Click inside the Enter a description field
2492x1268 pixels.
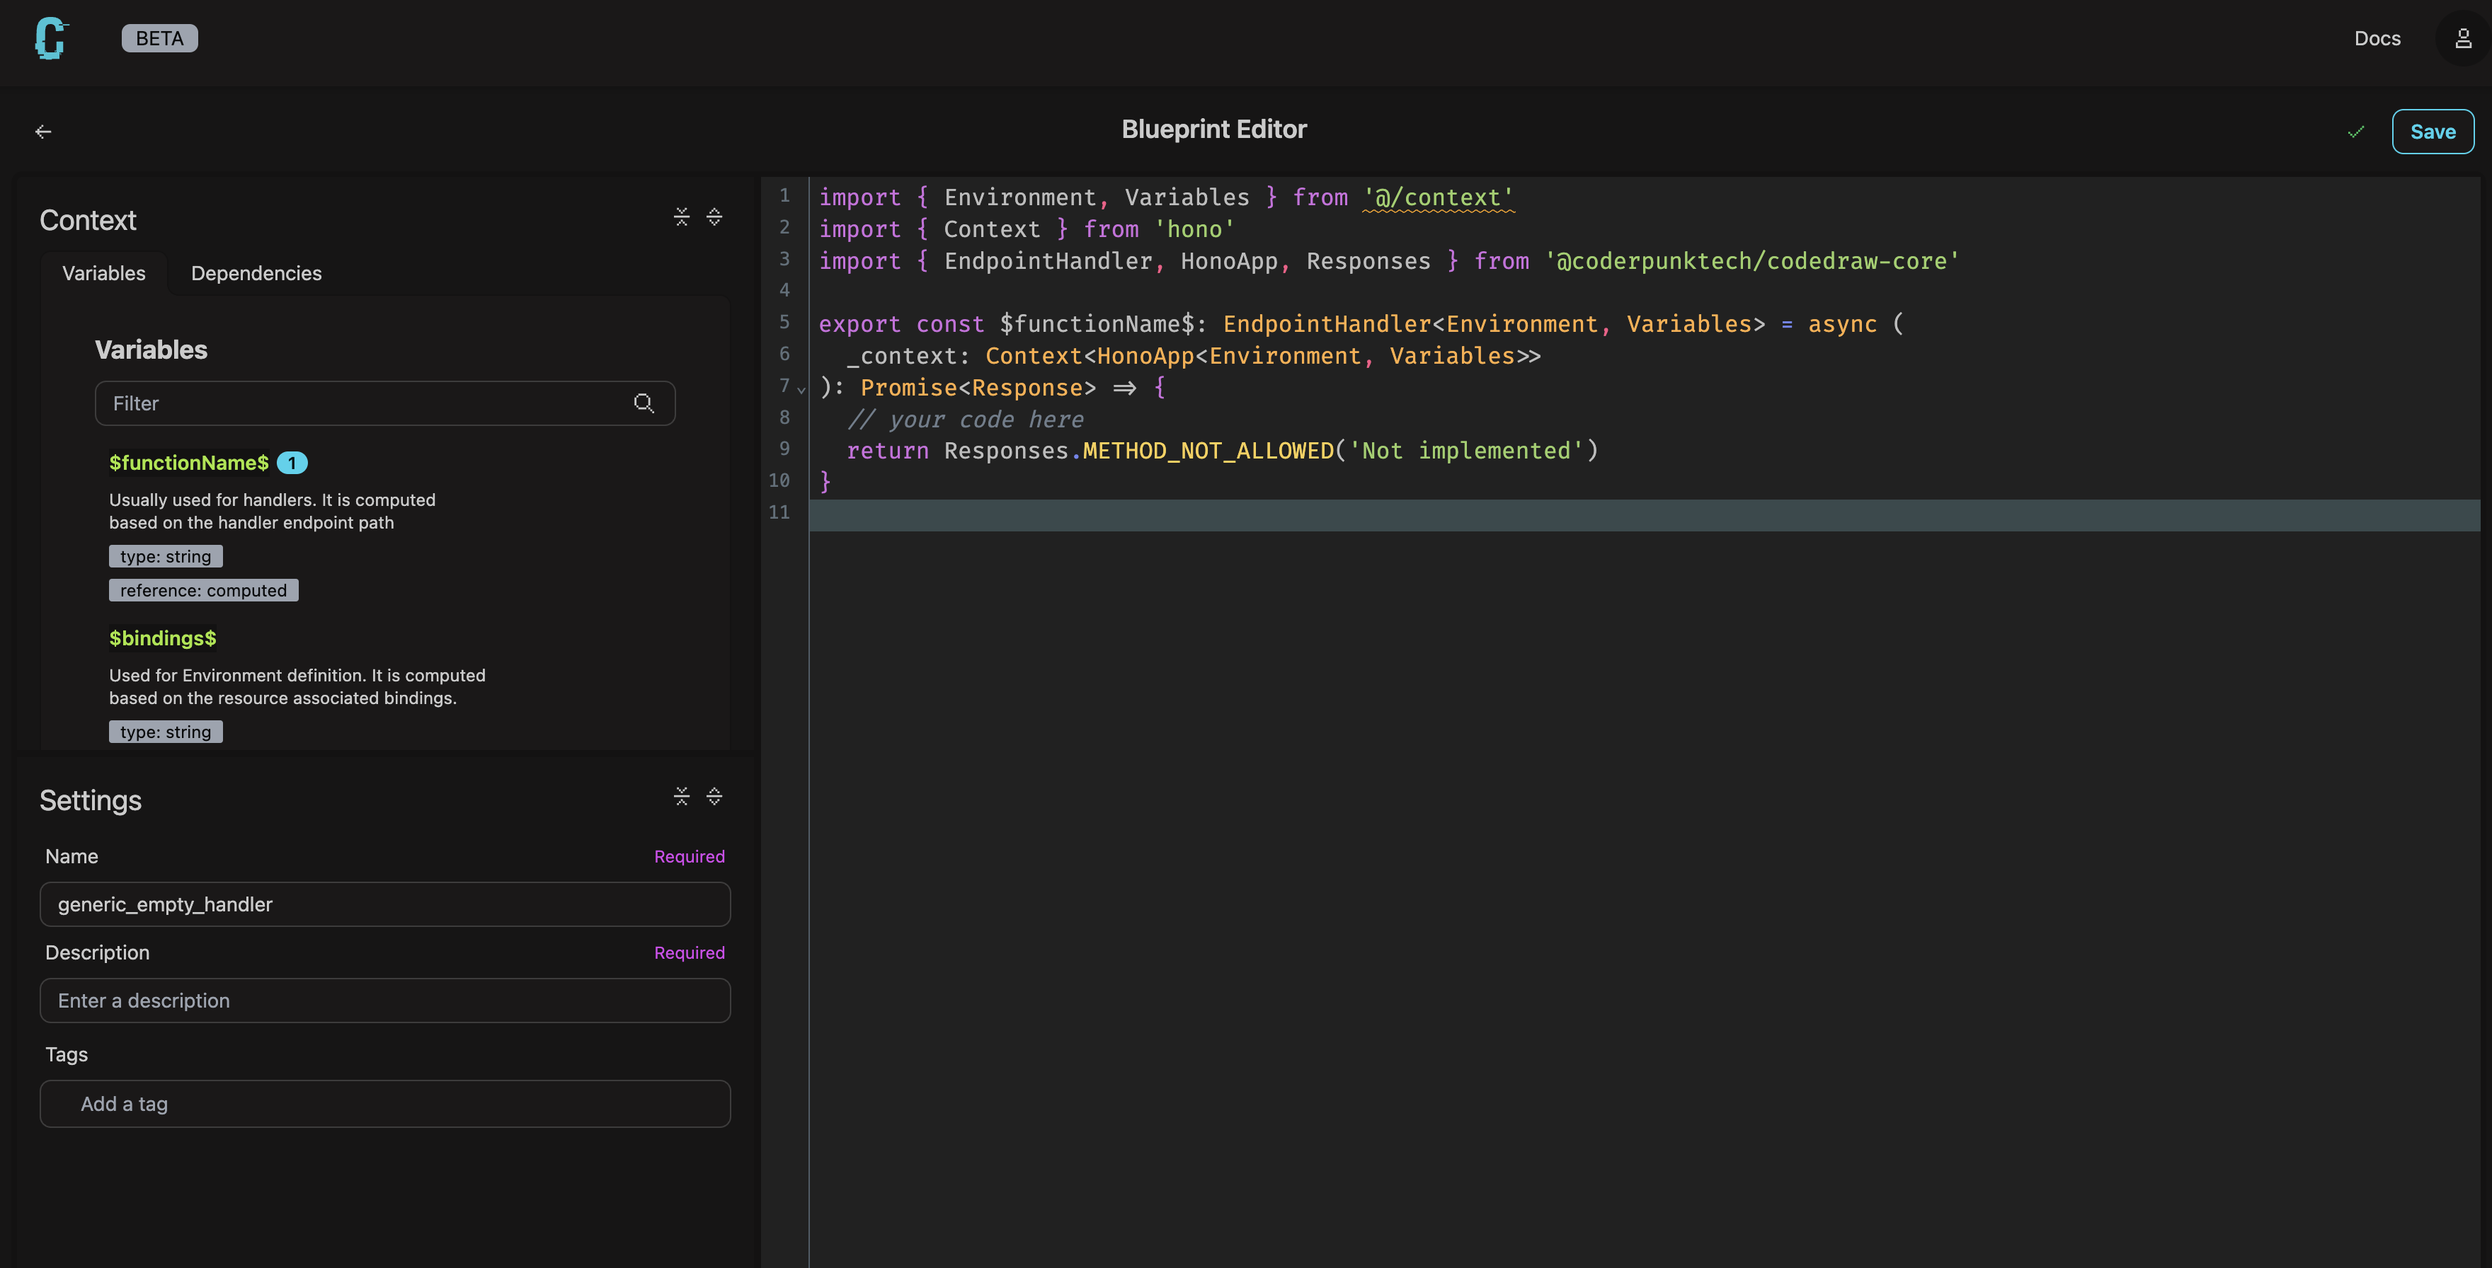(x=385, y=1000)
